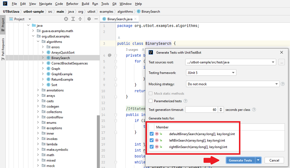290x168 pixels.
Task: Enable the Parameterized tests checkbox
Action: coord(151,101)
